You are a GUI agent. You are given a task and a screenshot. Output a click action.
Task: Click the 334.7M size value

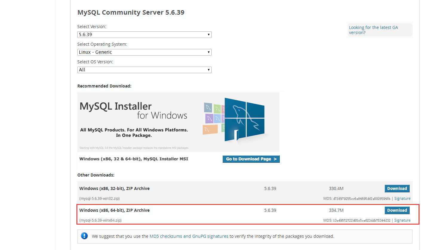(x=336, y=210)
